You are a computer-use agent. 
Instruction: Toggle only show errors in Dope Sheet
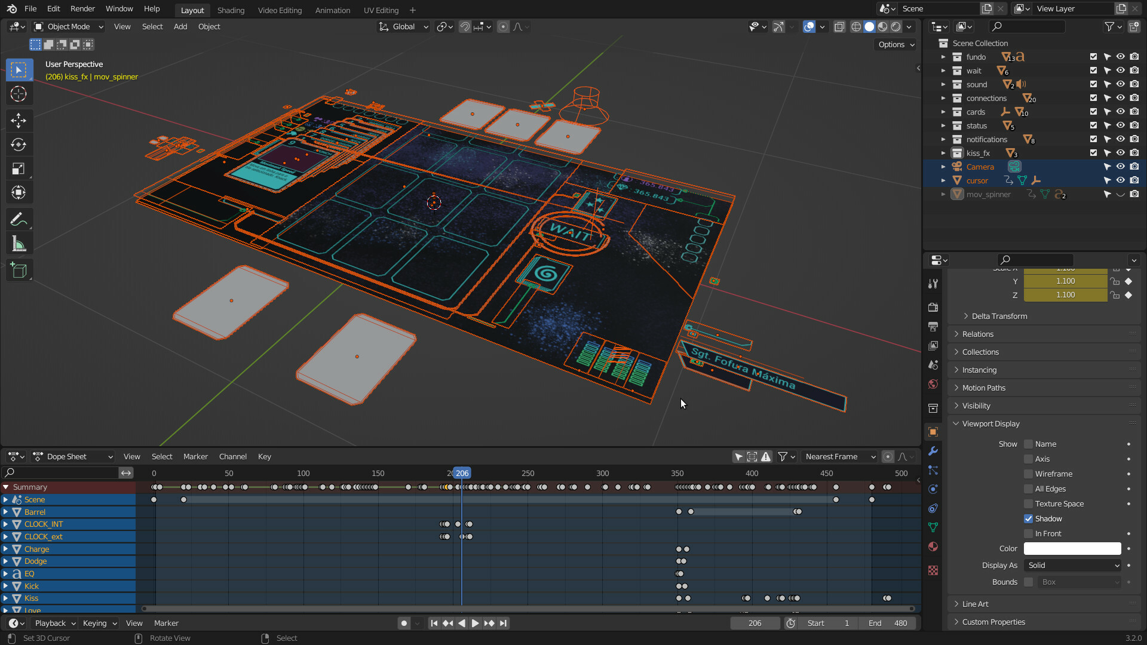coord(766,457)
